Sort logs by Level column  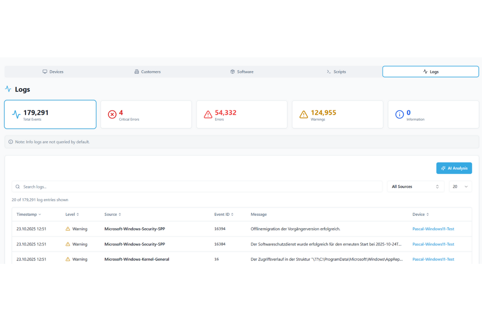(x=72, y=214)
